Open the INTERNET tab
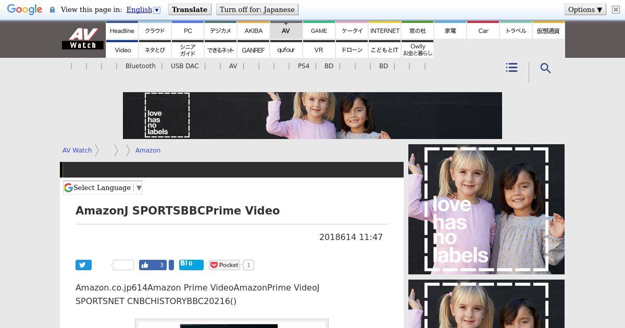Screen dimensions: 625x328 385,30
